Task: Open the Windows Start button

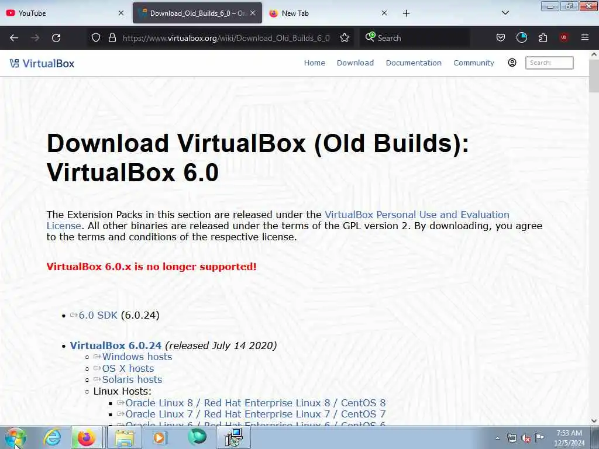Action: pos(15,438)
